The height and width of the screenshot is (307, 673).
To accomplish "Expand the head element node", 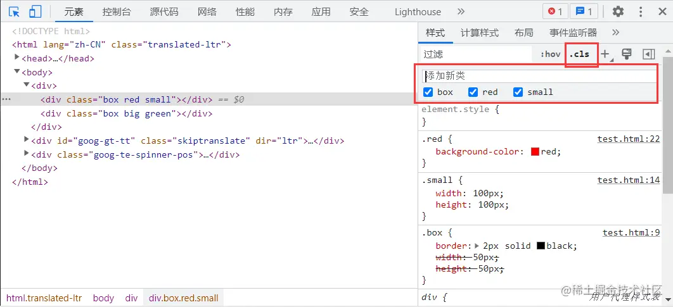I will 17,58.
